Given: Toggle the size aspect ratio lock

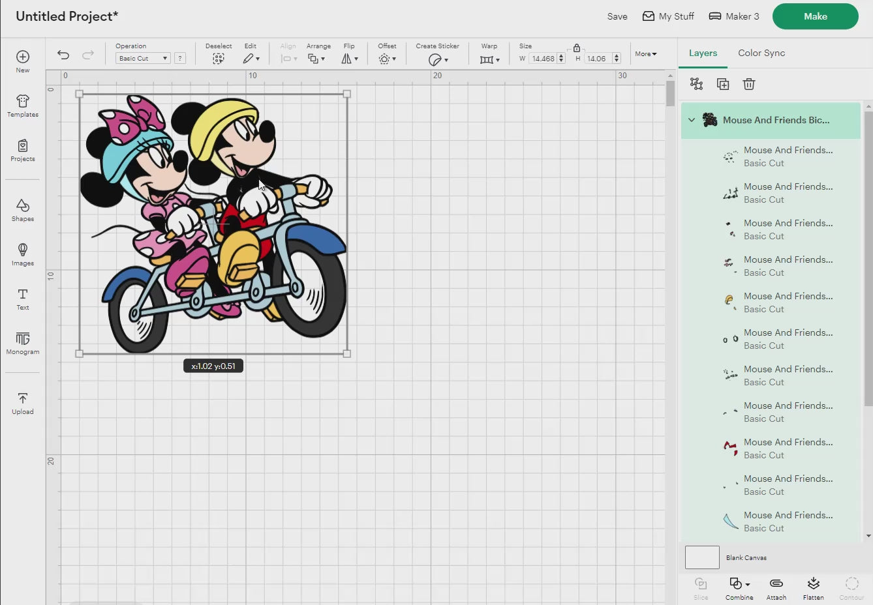Looking at the screenshot, I should click(x=577, y=48).
